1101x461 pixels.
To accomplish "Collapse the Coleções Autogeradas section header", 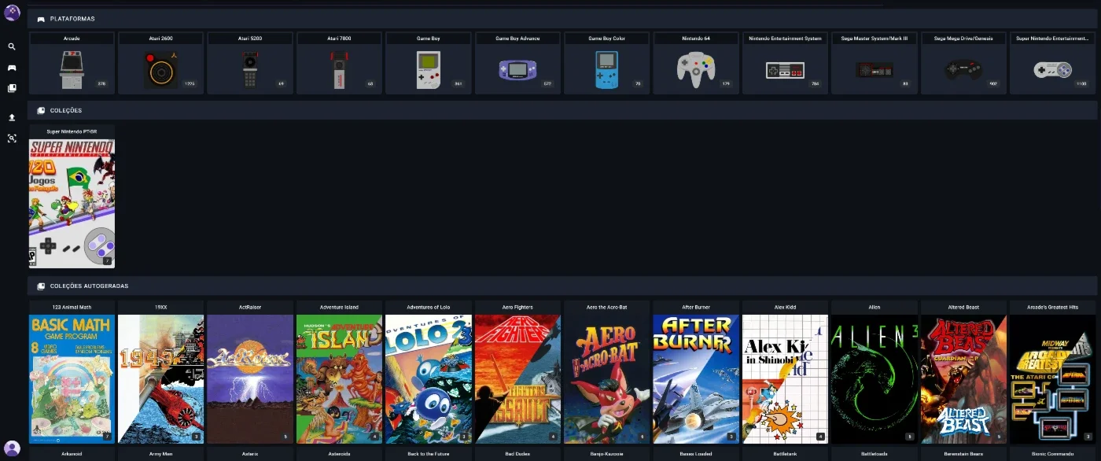I will coord(562,286).
